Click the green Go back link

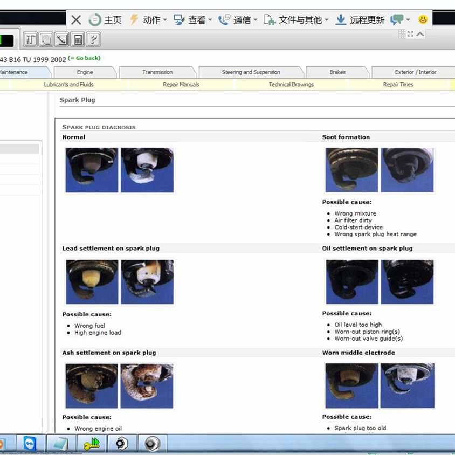[x=84, y=58]
